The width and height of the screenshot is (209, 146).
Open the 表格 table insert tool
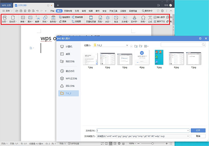(23, 19)
